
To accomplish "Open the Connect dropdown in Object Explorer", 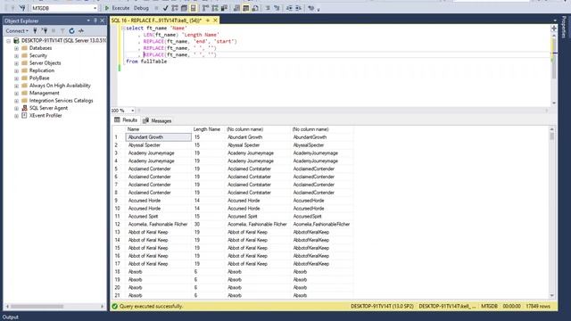I will 17,31.
